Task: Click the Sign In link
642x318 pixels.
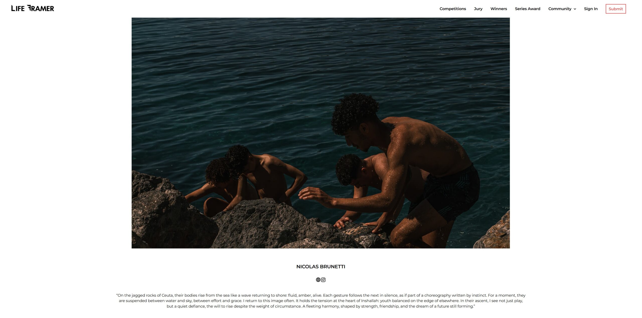Action: click(x=591, y=9)
